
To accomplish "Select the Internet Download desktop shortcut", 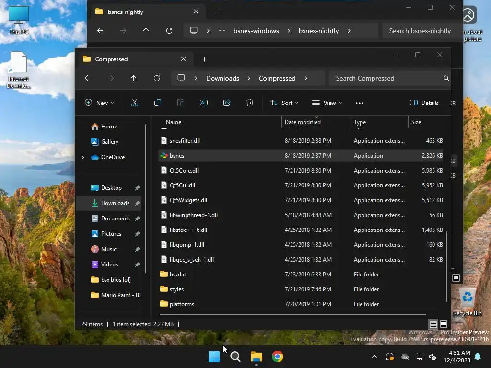I will (19, 70).
